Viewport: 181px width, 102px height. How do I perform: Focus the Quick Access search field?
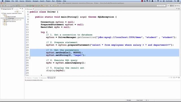tap(161, 6)
